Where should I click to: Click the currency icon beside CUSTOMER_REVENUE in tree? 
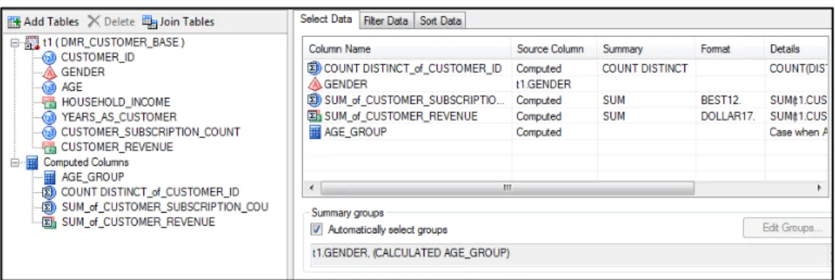49,147
